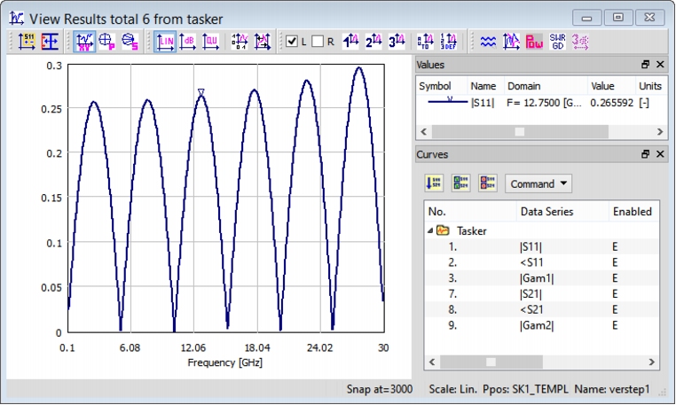Click the sort curves down-arrow icon
The image size is (676, 405).
(434, 183)
